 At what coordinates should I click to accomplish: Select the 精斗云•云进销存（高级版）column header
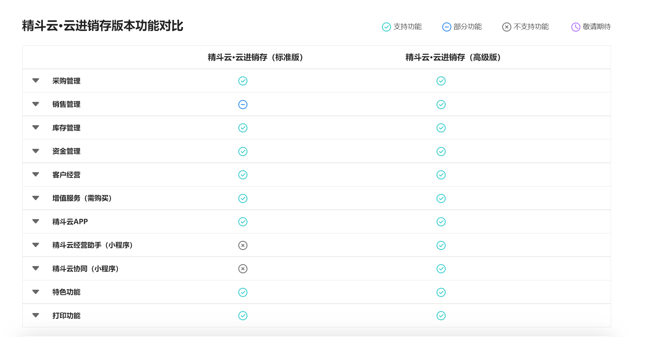coord(453,57)
